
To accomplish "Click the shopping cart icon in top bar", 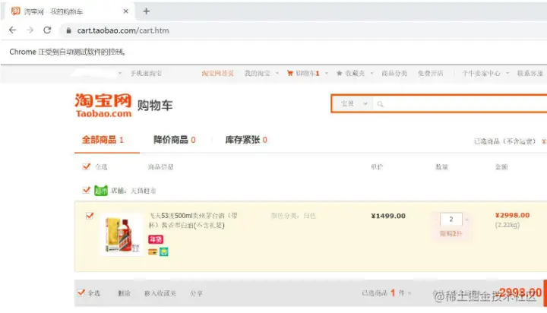I will point(290,73).
